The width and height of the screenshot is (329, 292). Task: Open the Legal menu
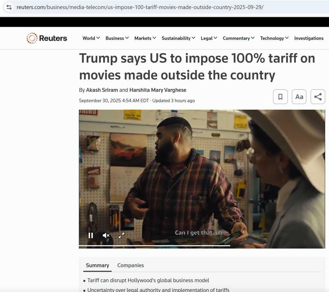tap(209, 38)
